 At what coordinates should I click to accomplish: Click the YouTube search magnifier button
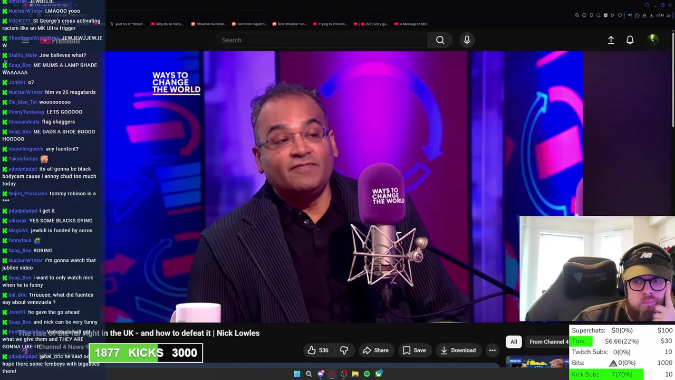click(440, 40)
